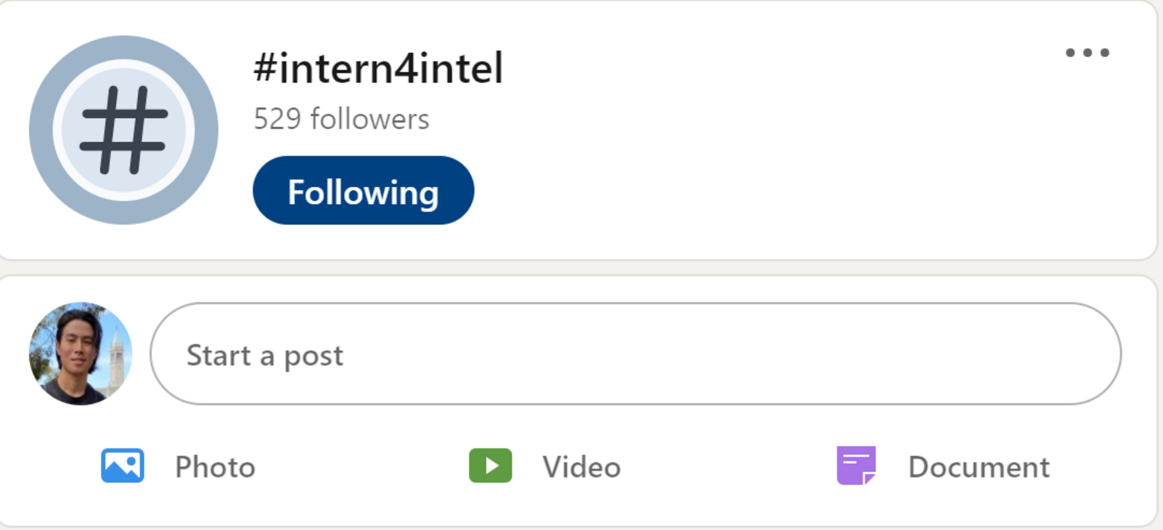Click the leftmost dot of the ellipsis menu
This screenshot has width=1163, height=530.
click(x=1070, y=53)
